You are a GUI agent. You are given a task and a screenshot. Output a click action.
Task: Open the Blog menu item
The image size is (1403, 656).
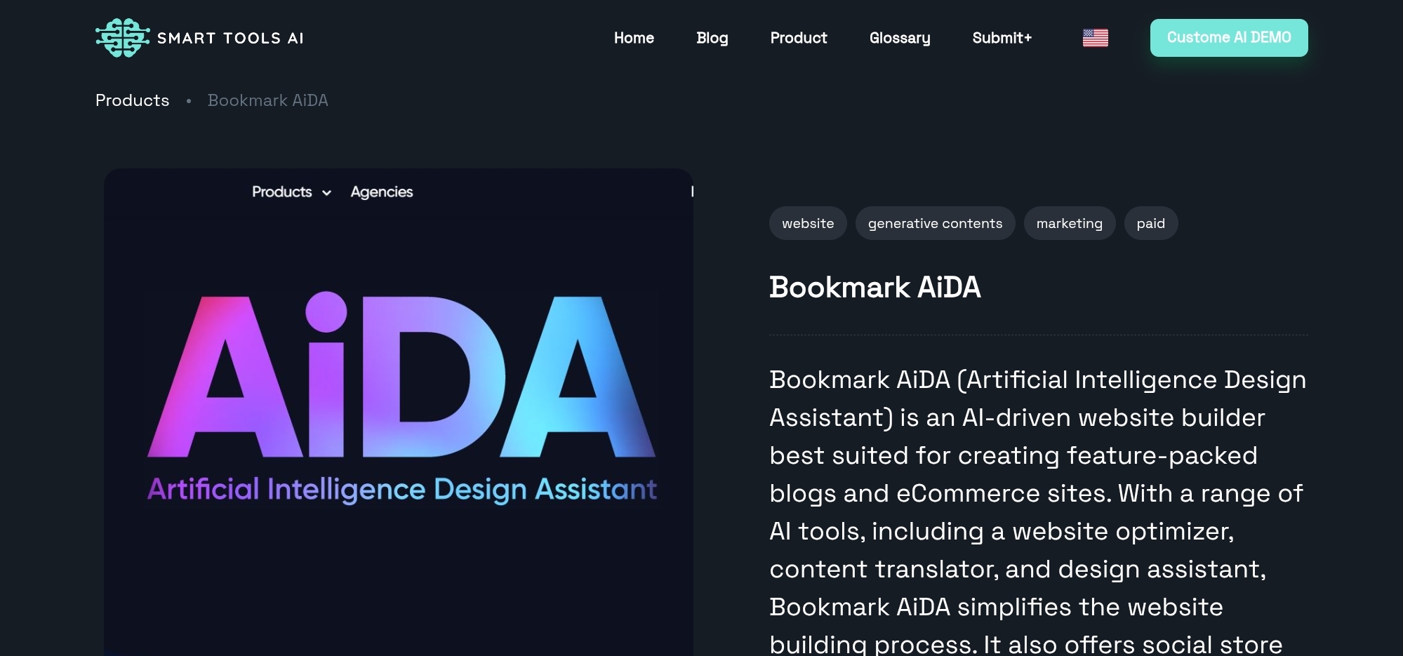tap(712, 38)
